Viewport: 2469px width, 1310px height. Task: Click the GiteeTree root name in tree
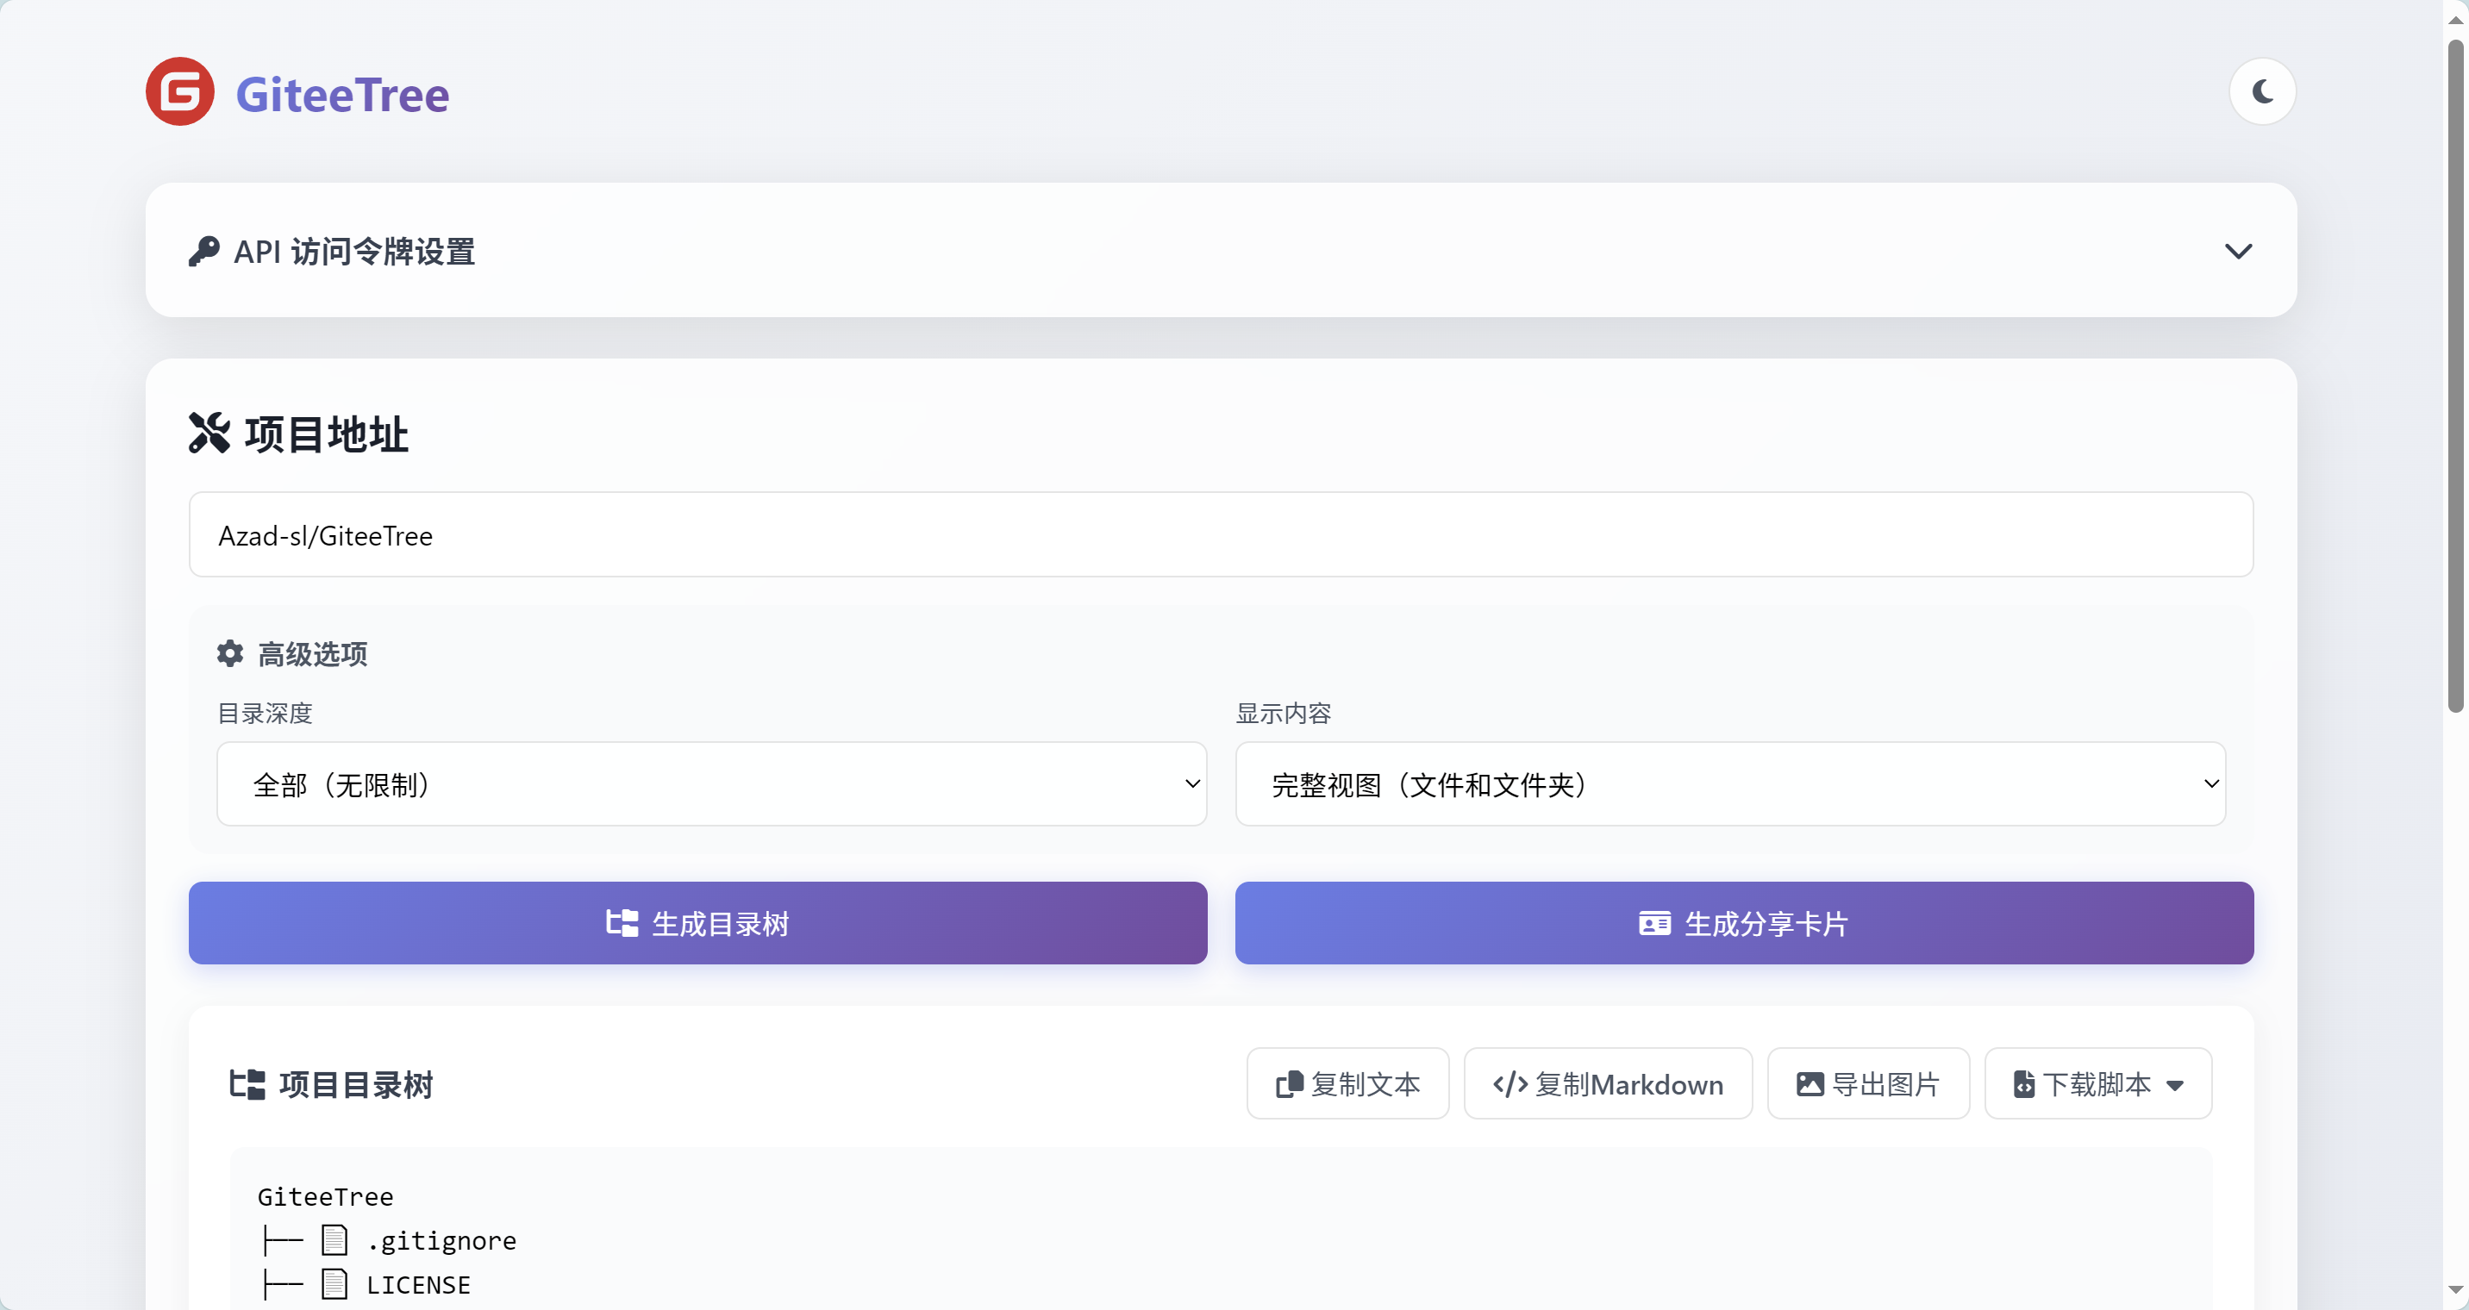pyautogui.click(x=325, y=1196)
